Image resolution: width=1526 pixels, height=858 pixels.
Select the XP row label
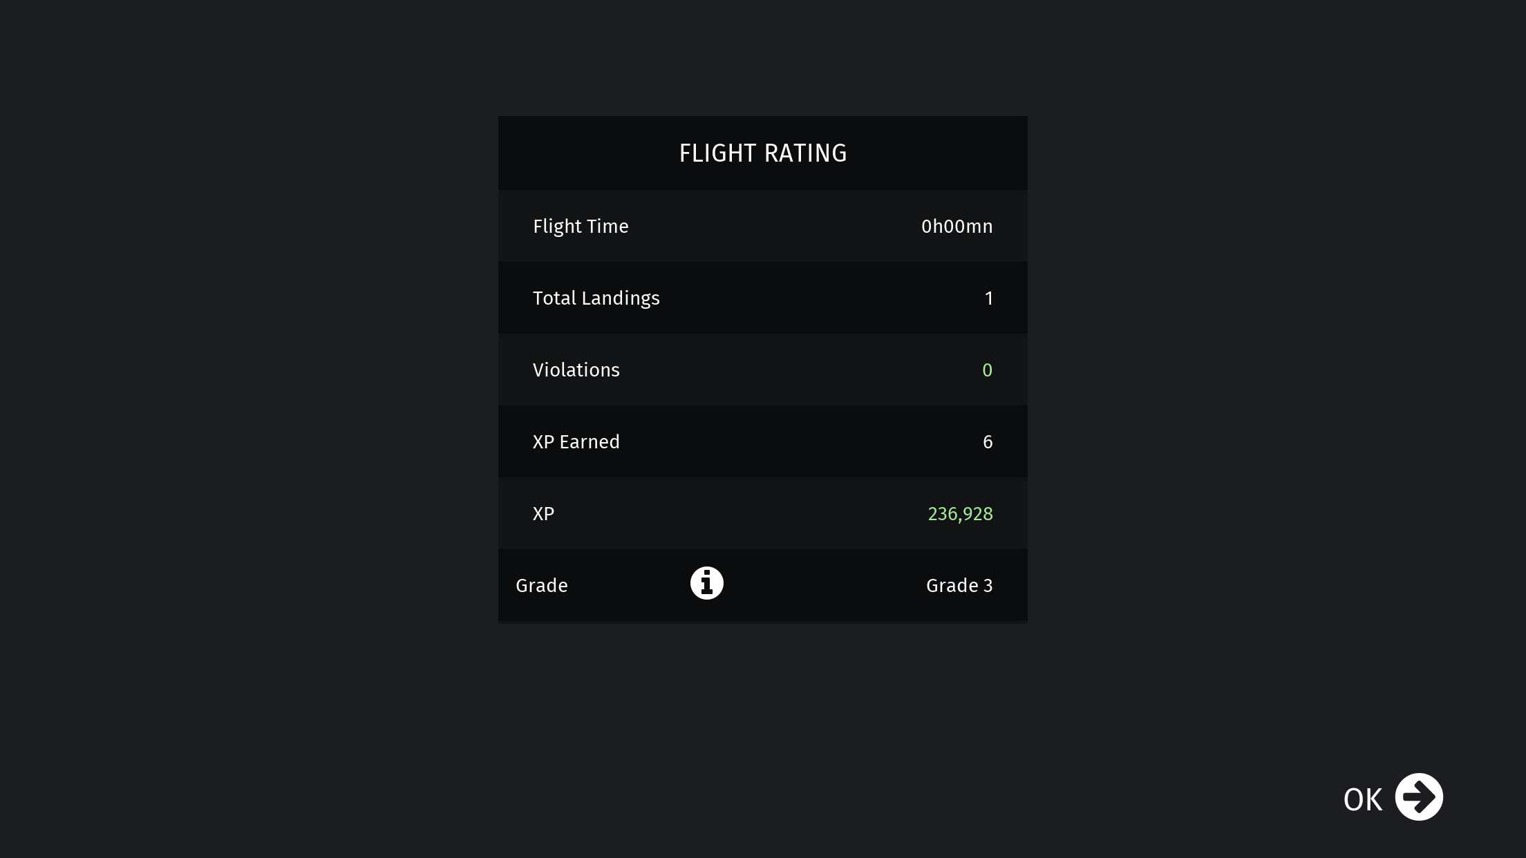pos(543,514)
